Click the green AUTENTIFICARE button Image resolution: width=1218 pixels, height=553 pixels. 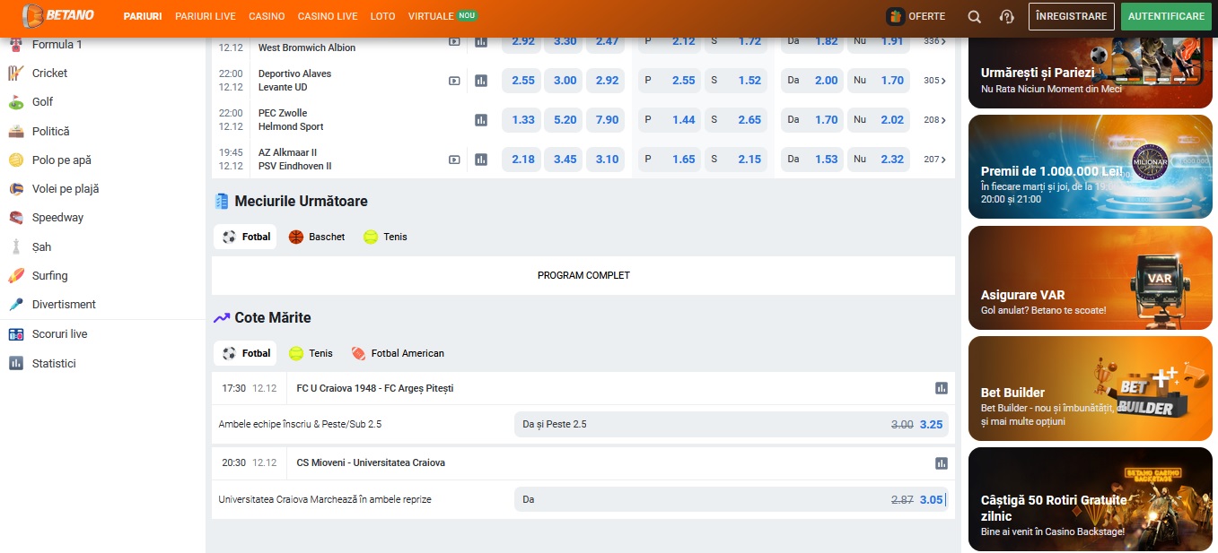pyautogui.click(x=1166, y=17)
